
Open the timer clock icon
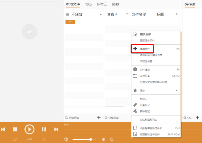pos(112,139)
